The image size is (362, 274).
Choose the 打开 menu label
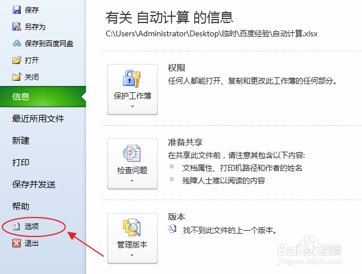pyautogui.click(x=32, y=60)
